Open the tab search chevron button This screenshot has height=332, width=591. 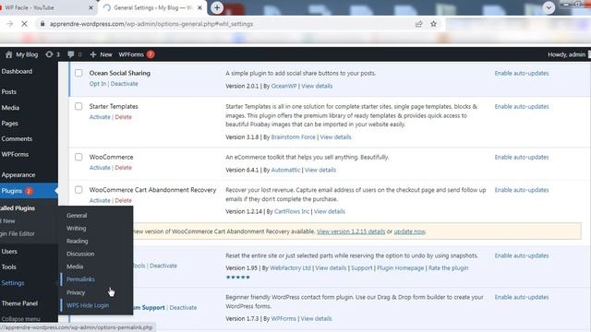tap(549, 7)
